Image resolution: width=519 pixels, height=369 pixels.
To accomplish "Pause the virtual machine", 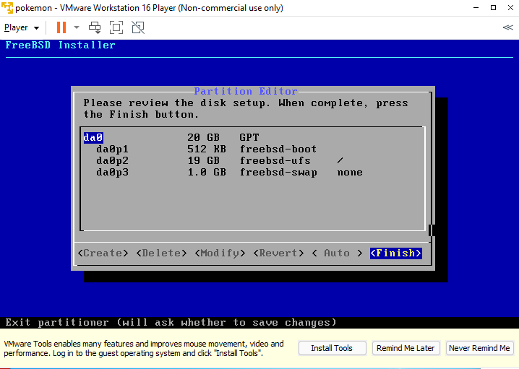I will pyautogui.click(x=61, y=27).
